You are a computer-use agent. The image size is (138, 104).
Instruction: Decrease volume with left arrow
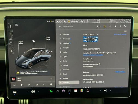coord(100,91)
